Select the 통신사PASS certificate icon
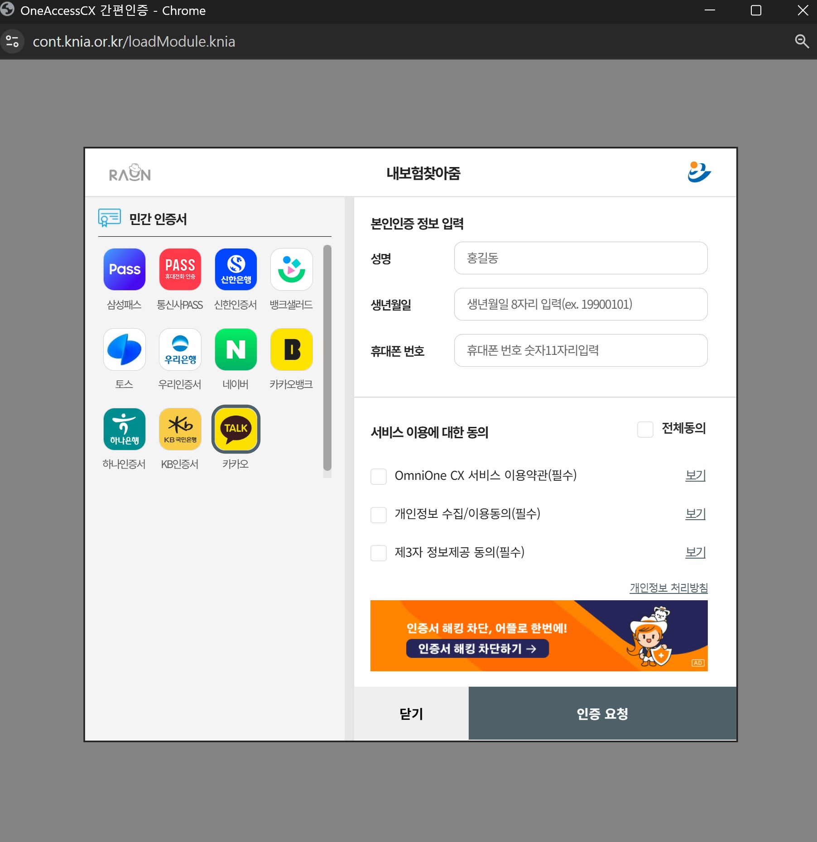The image size is (817, 842). 180,269
